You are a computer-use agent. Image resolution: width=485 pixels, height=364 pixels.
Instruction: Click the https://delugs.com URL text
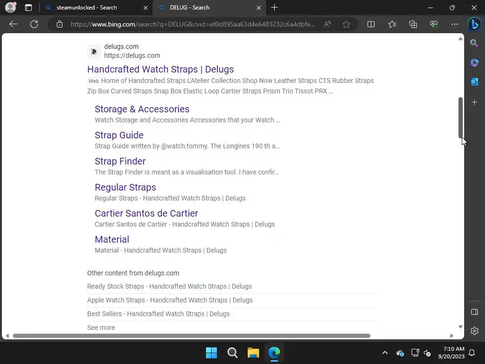[x=132, y=55]
